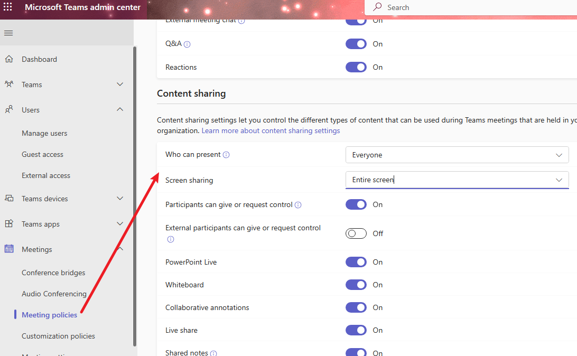
Task: Open the Screen sharing dropdown
Action: 457,180
